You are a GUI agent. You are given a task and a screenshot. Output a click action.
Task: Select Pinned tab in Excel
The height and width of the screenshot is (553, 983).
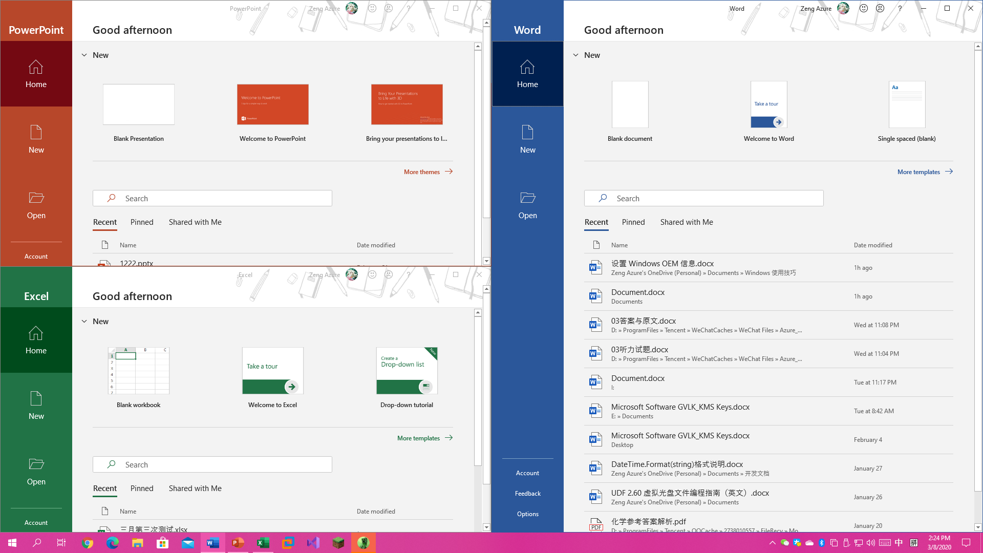[142, 488]
